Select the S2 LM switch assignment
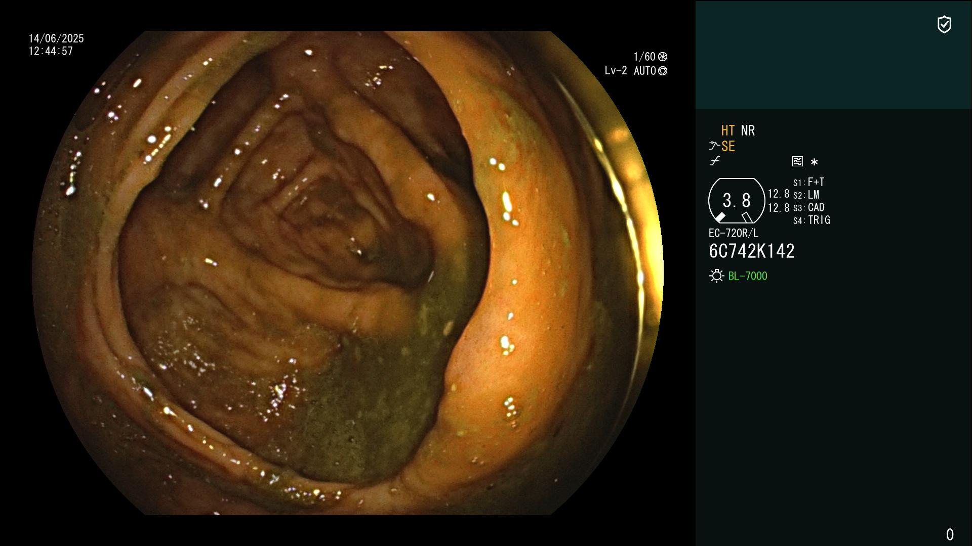The image size is (972, 546). click(806, 195)
